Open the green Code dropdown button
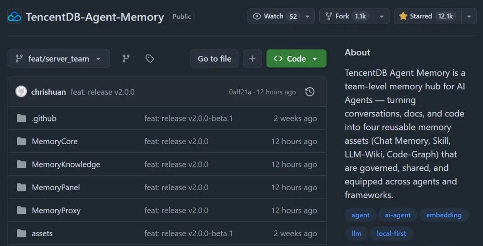Image resolution: width=483 pixels, height=246 pixels. click(297, 58)
